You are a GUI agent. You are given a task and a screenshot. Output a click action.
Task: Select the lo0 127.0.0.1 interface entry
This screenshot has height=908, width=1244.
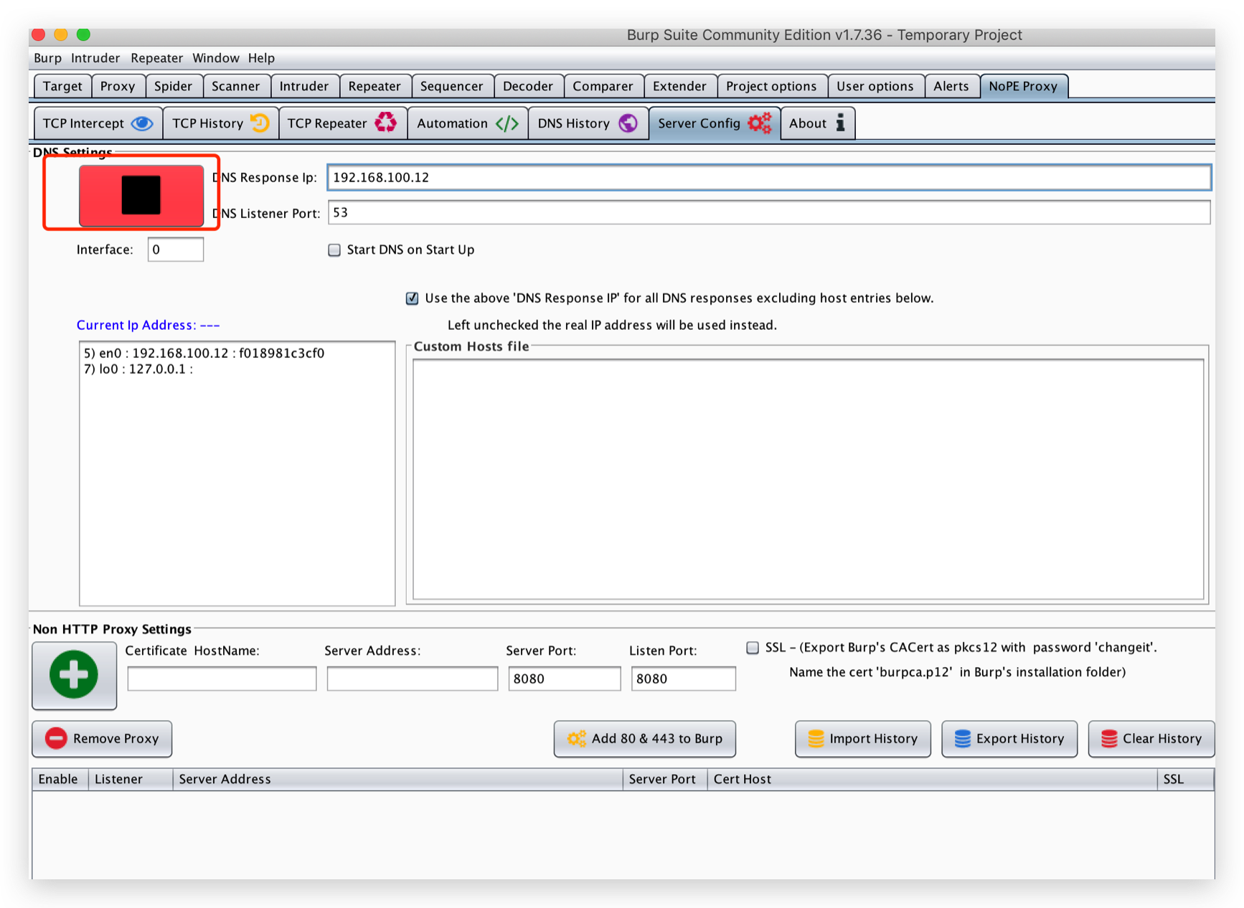click(x=138, y=369)
